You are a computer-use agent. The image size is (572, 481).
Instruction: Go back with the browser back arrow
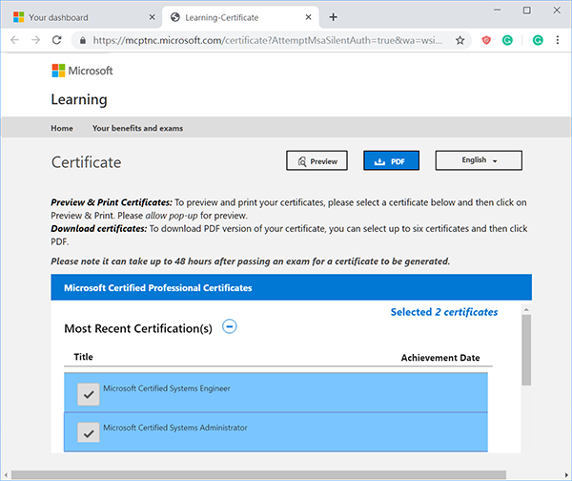click(x=13, y=40)
